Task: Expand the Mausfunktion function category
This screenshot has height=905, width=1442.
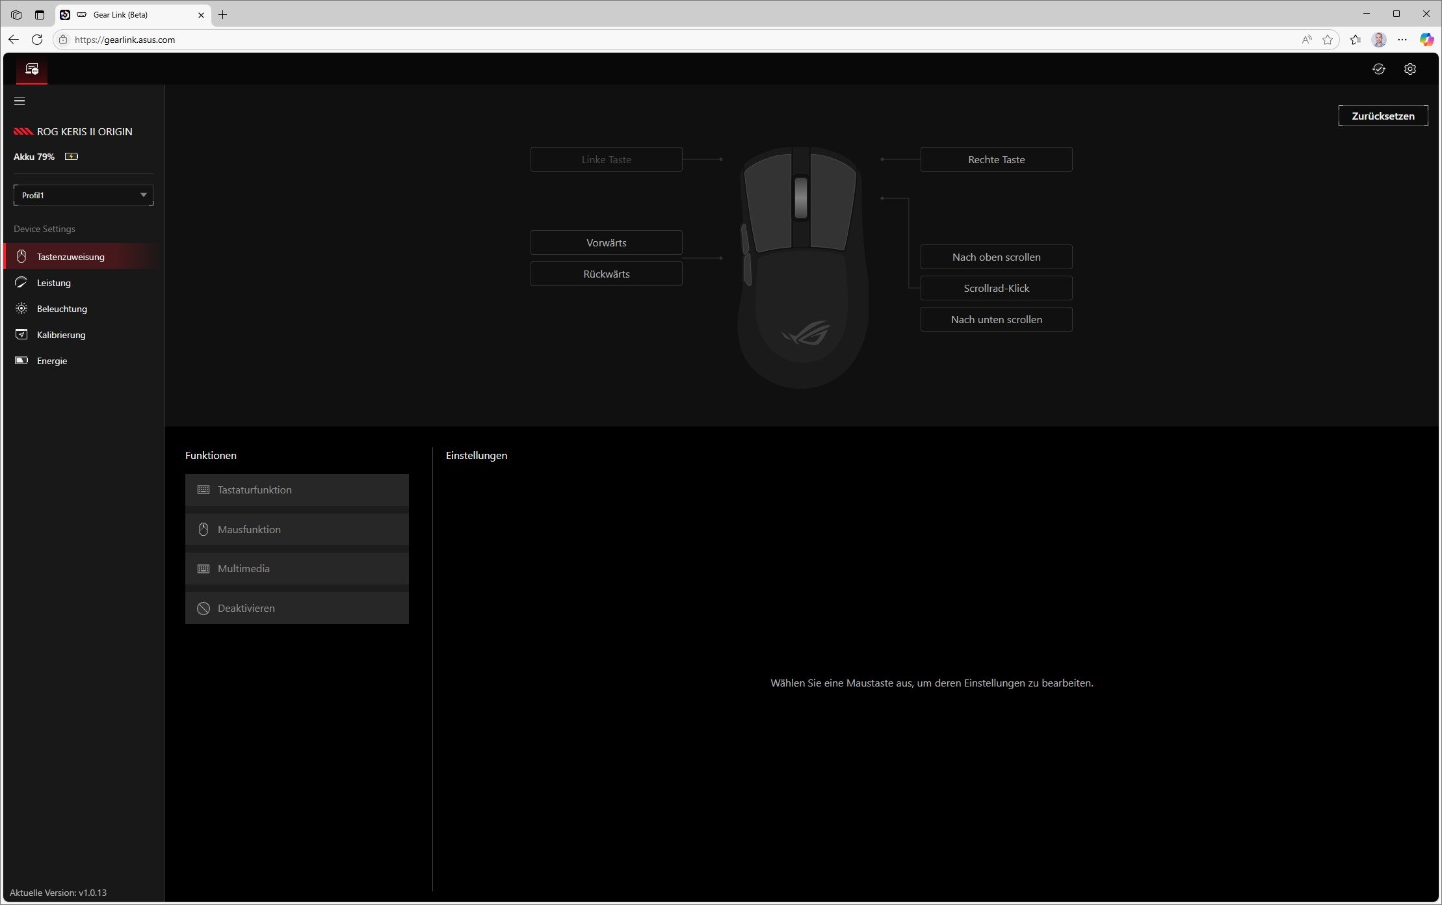Action: (x=296, y=529)
